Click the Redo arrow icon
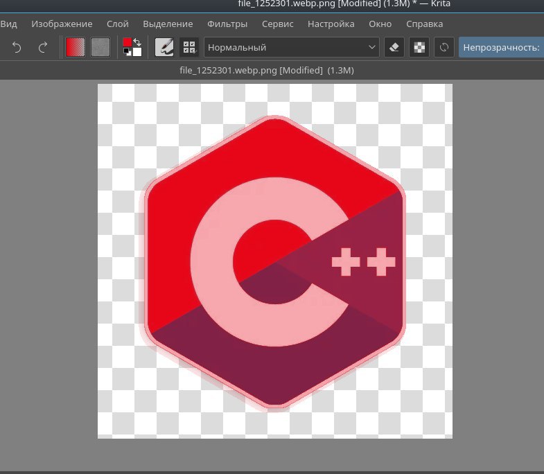The width and height of the screenshot is (544, 474). pyautogui.click(x=43, y=47)
